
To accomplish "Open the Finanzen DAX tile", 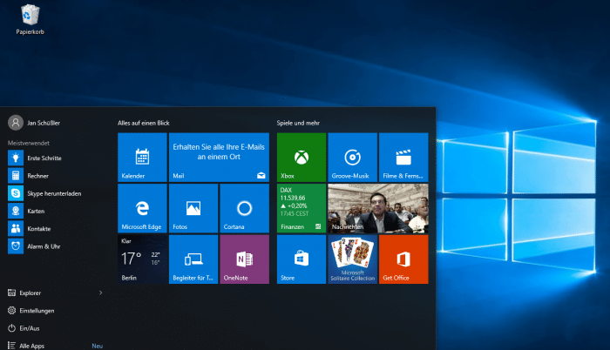I will 302,208.
